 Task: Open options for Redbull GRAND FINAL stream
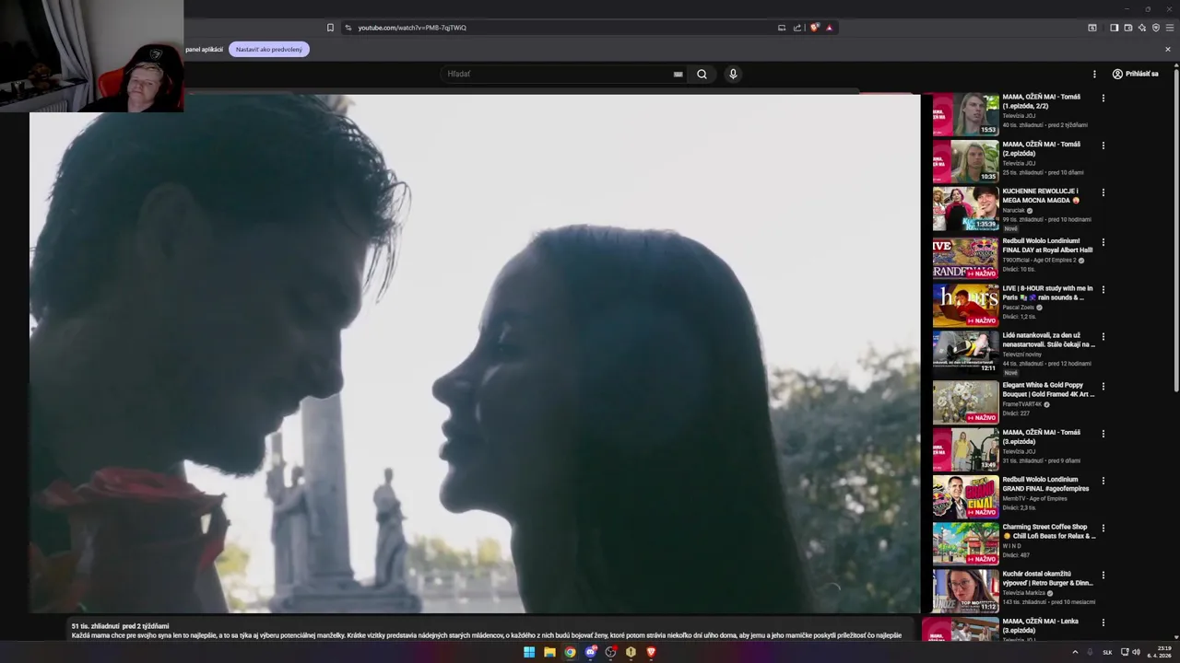click(x=1103, y=481)
